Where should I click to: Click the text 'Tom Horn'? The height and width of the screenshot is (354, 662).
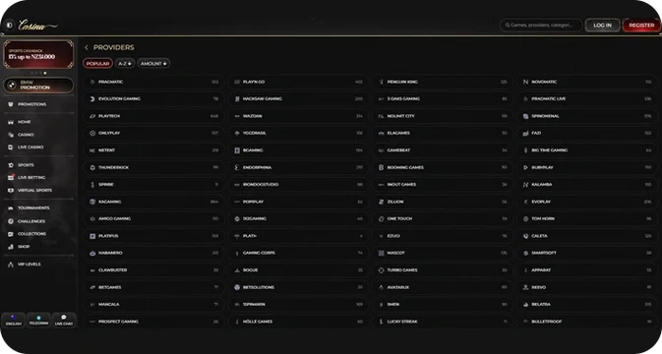543,219
